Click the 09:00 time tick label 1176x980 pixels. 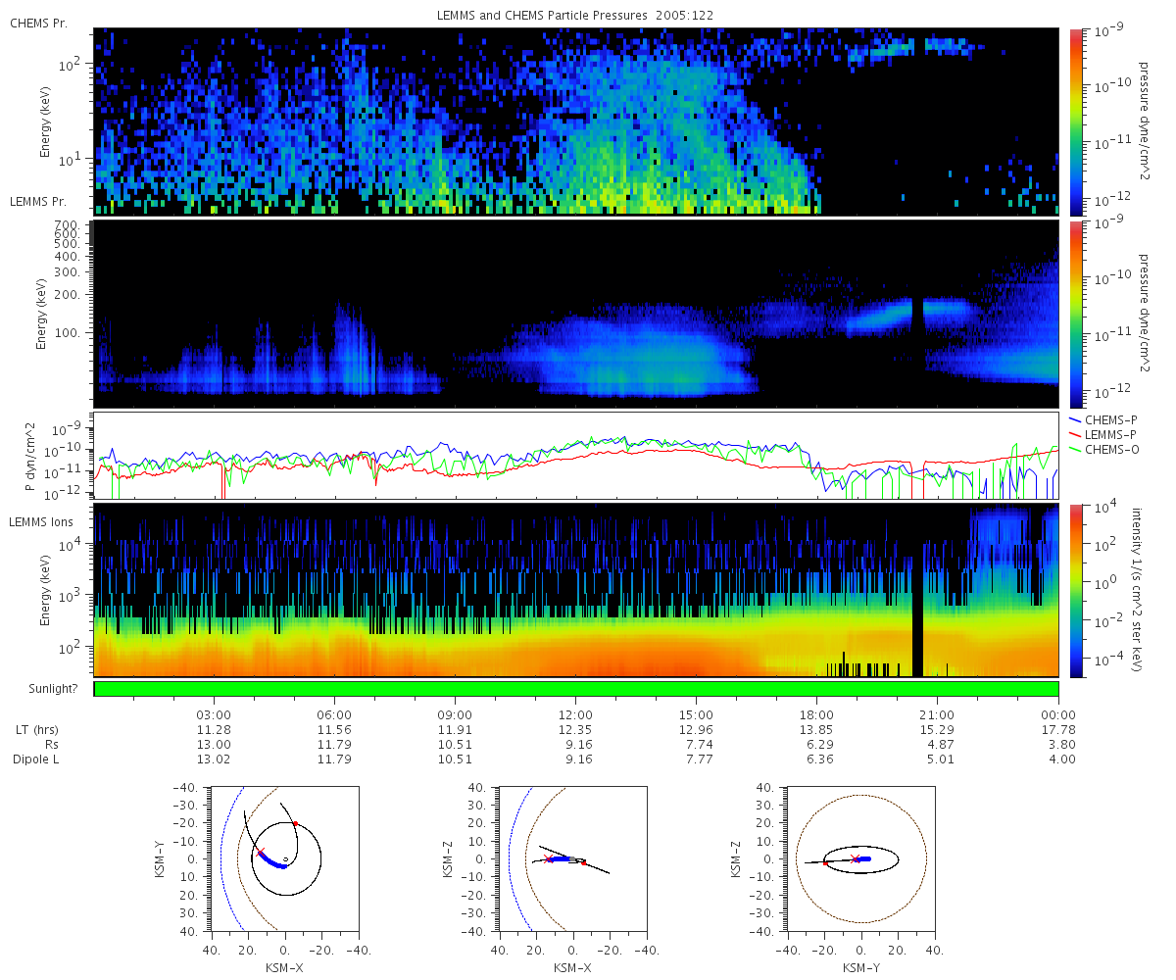click(x=455, y=714)
